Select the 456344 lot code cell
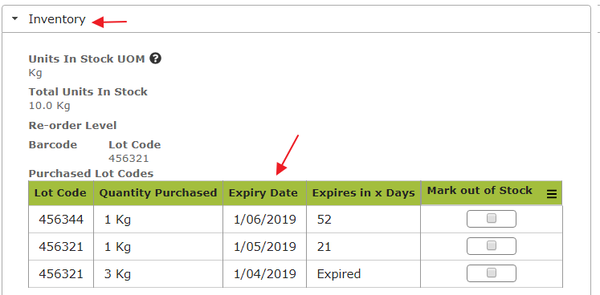The width and height of the screenshot is (600, 295). tap(61, 220)
